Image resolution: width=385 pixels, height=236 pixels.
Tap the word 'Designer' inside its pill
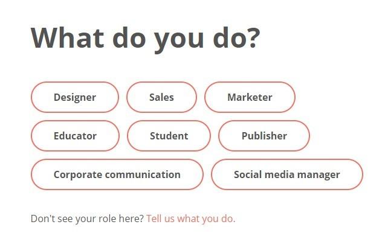pos(75,97)
